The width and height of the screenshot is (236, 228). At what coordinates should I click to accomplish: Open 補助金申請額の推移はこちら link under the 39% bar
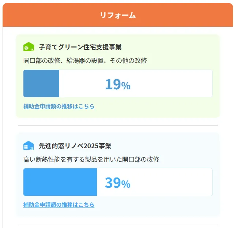pyautogui.click(x=59, y=205)
